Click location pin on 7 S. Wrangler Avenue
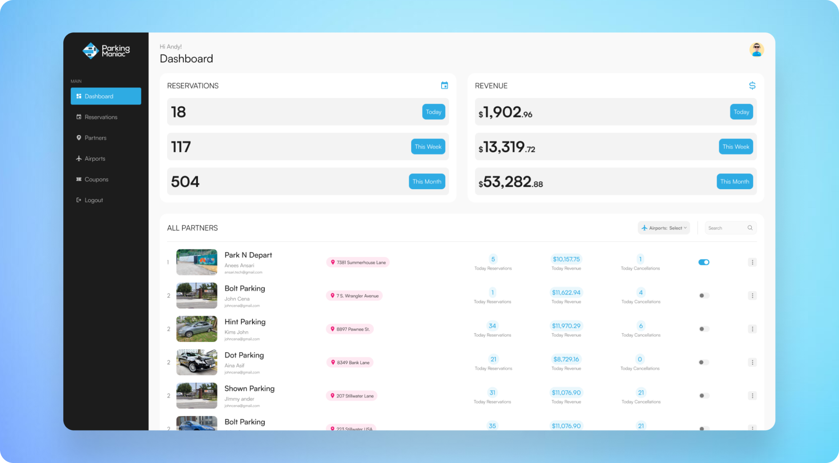 pos(332,296)
